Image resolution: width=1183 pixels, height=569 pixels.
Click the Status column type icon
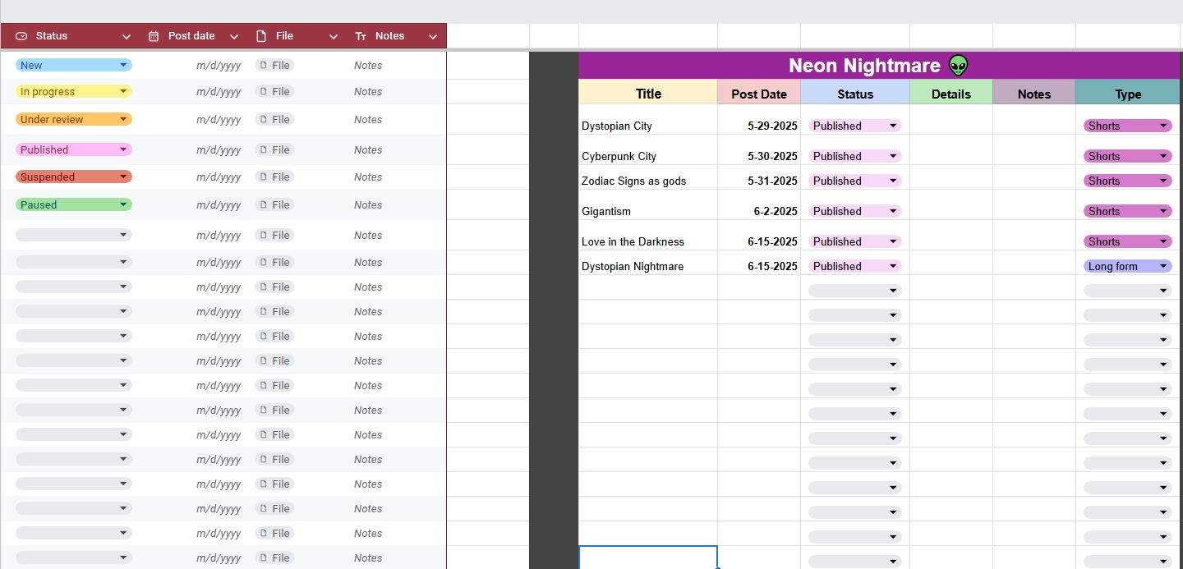(x=21, y=36)
